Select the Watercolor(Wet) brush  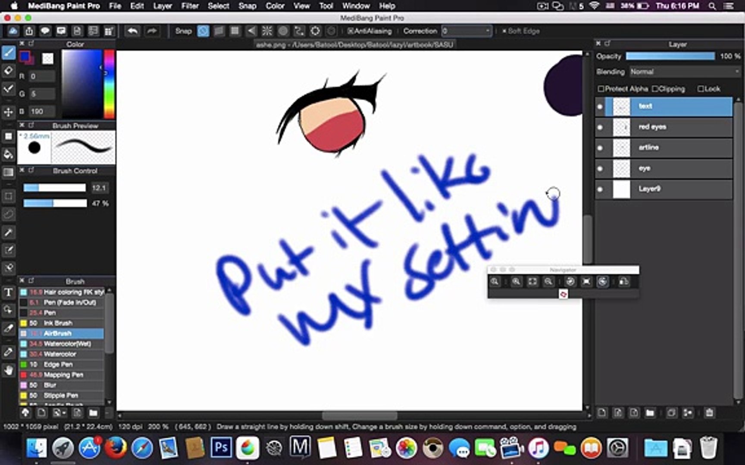coord(67,344)
